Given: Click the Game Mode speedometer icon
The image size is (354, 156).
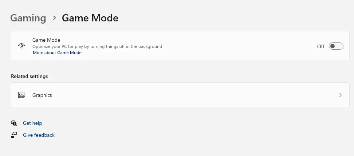Looking at the screenshot, I should point(21,46).
